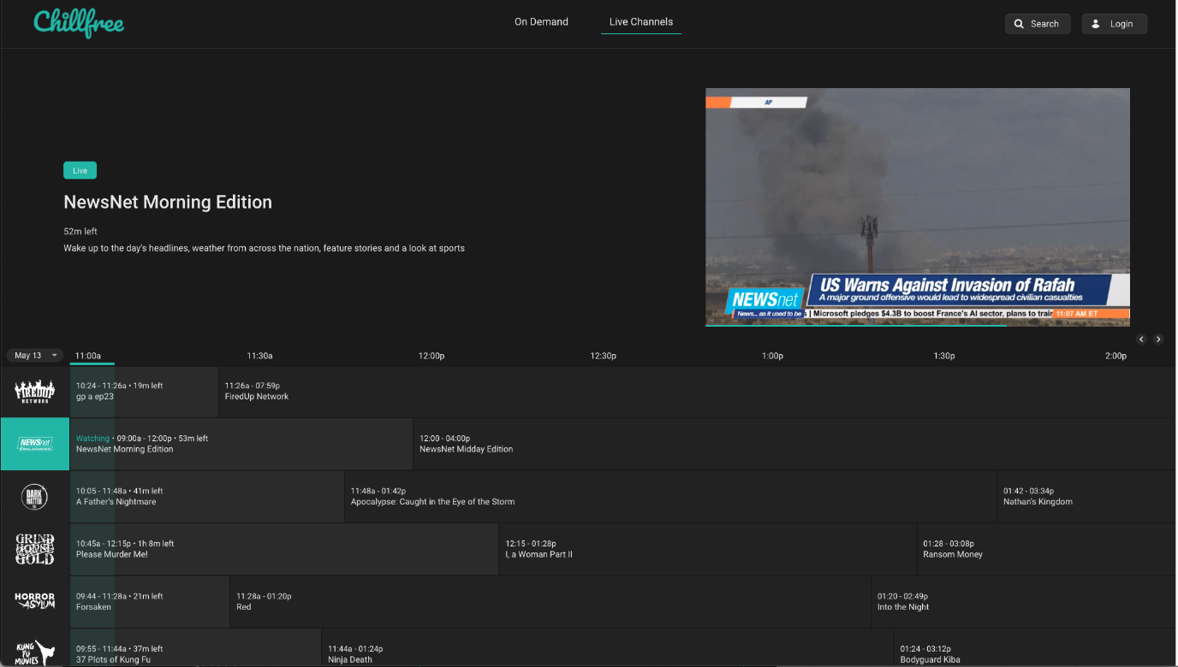Viewport: 1178px width, 667px height.
Task: Open A Father's Nightmare program
Action: pyautogui.click(x=207, y=497)
